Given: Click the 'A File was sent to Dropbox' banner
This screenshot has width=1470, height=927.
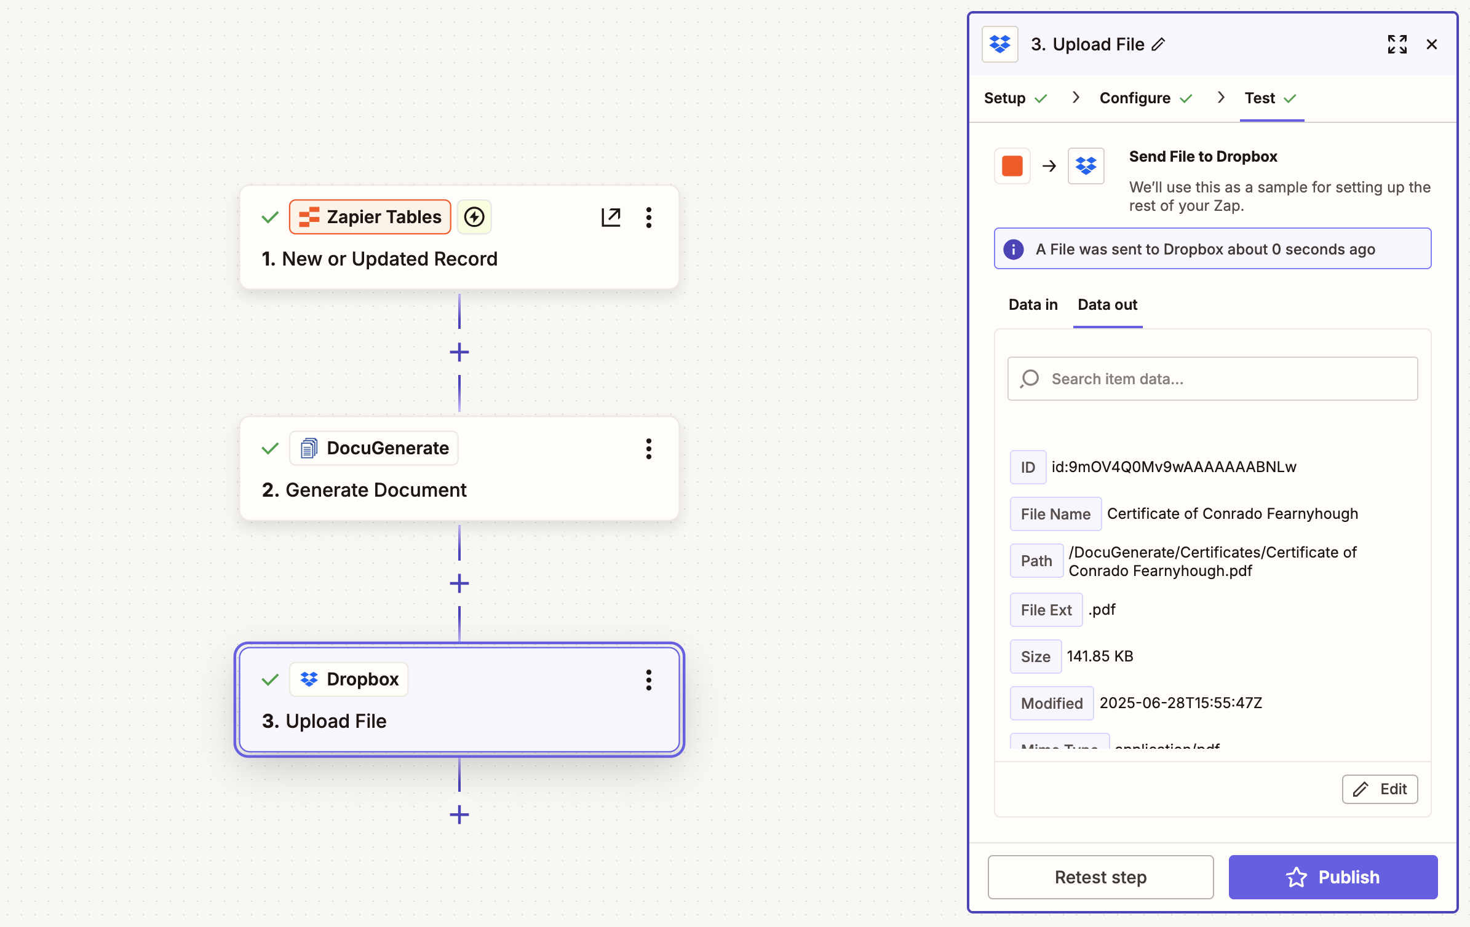Looking at the screenshot, I should [x=1213, y=249].
